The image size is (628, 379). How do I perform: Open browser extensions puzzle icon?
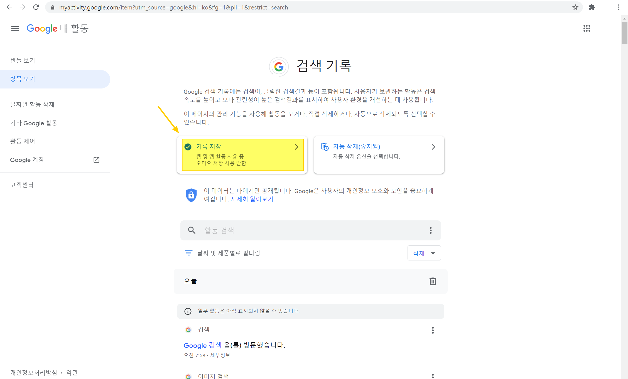592,8
